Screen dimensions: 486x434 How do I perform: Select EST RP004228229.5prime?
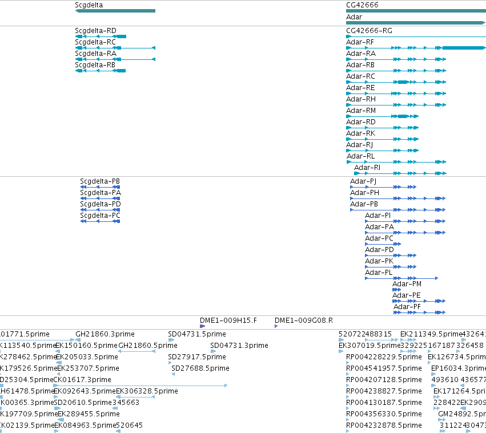pos(384,357)
